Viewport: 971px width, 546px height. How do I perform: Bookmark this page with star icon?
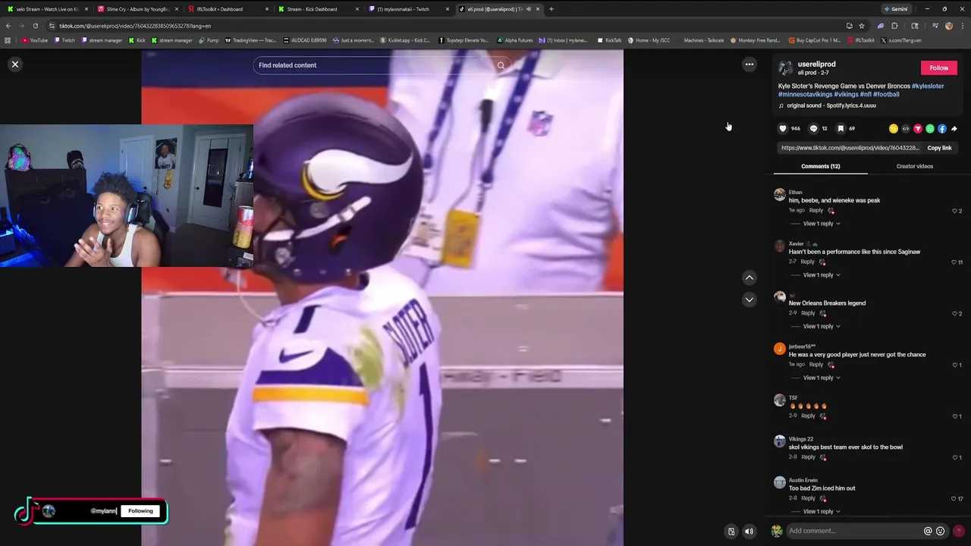[x=862, y=26]
